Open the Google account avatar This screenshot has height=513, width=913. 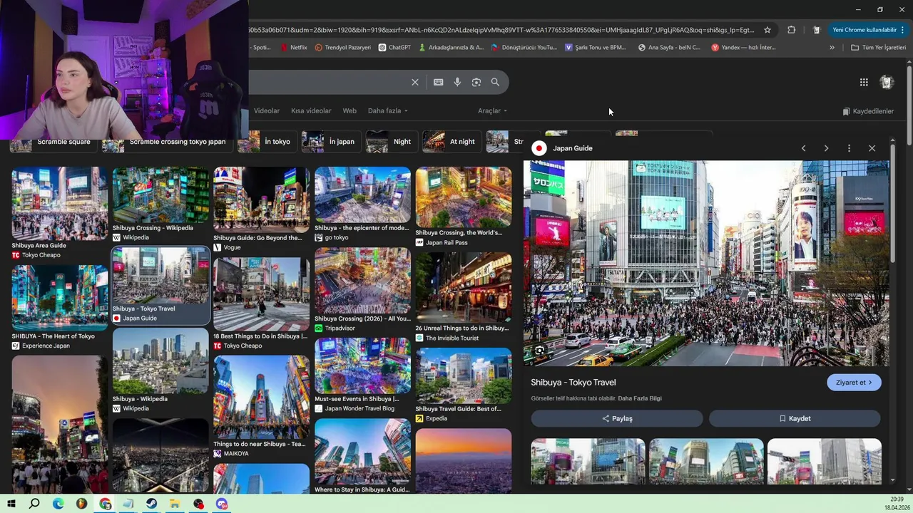point(887,82)
